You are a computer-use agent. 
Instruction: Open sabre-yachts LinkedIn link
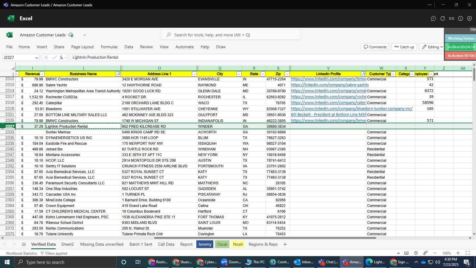(330, 85)
